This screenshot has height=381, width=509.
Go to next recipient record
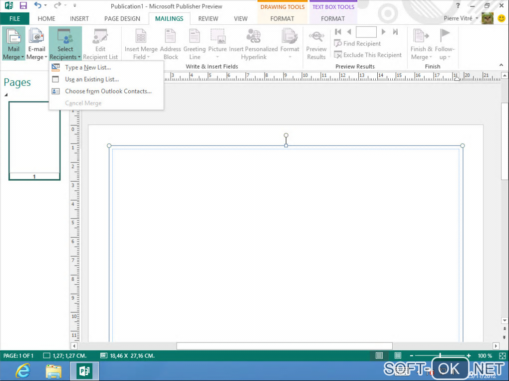(383, 32)
